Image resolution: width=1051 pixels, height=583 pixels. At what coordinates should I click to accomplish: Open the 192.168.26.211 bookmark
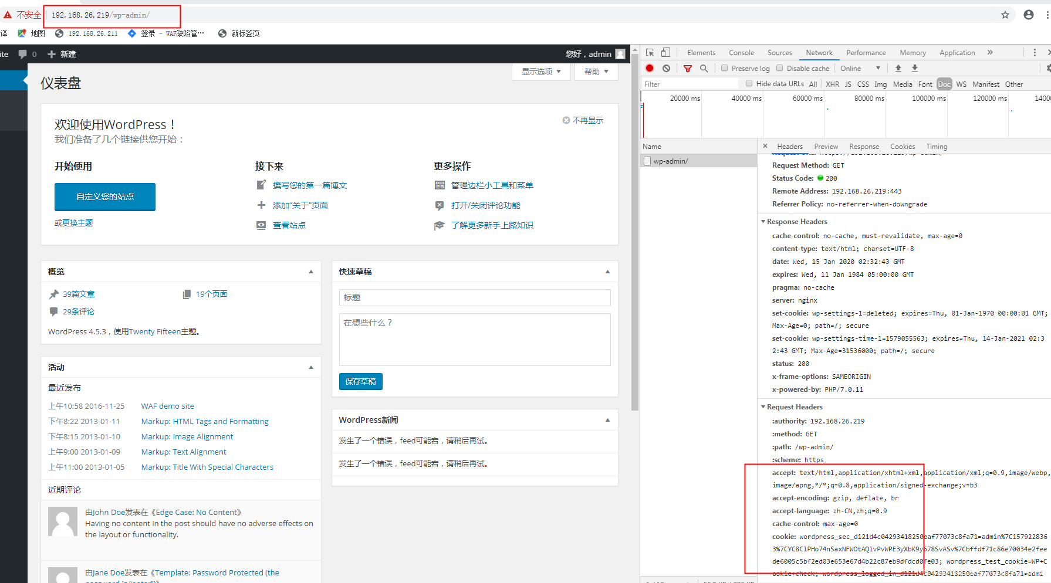87,33
